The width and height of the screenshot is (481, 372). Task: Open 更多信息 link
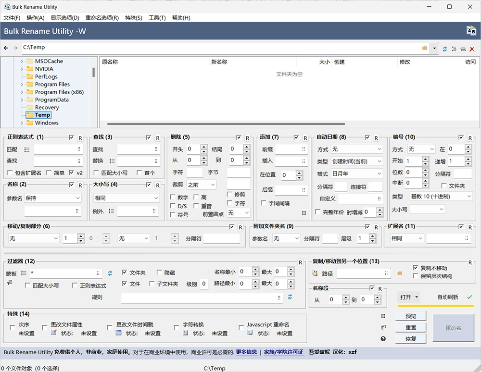click(x=247, y=352)
